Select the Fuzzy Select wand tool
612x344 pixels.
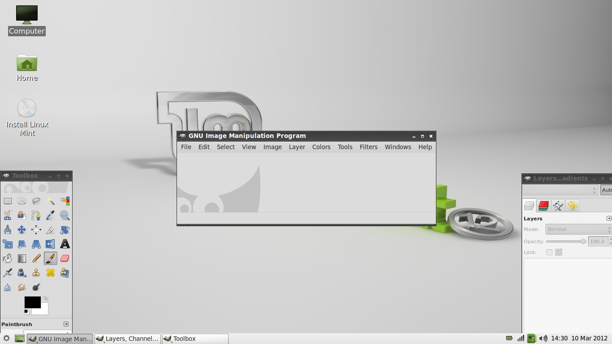pos(51,201)
